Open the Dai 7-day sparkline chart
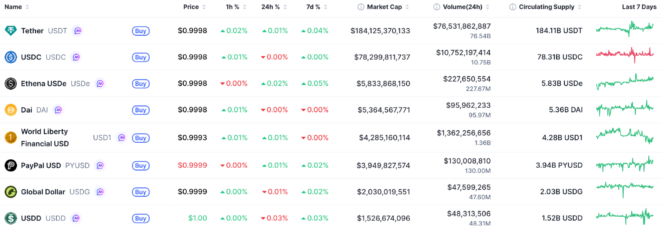Screen dimensions: 667x228 coord(624,109)
